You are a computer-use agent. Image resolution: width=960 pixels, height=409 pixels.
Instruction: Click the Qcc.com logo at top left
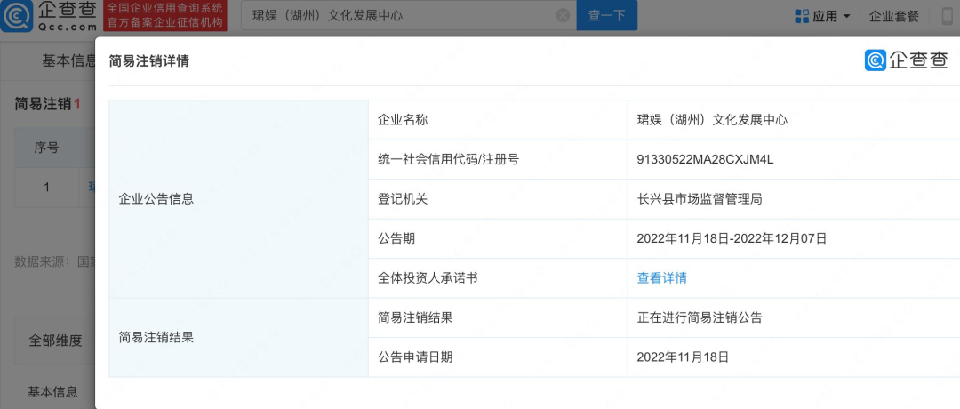point(49,16)
